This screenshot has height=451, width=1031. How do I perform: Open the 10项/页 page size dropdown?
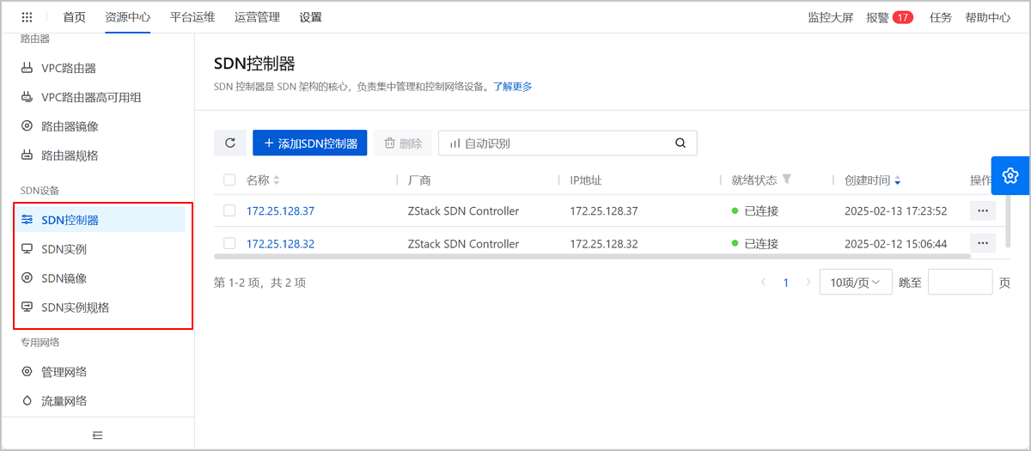pyautogui.click(x=856, y=283)
